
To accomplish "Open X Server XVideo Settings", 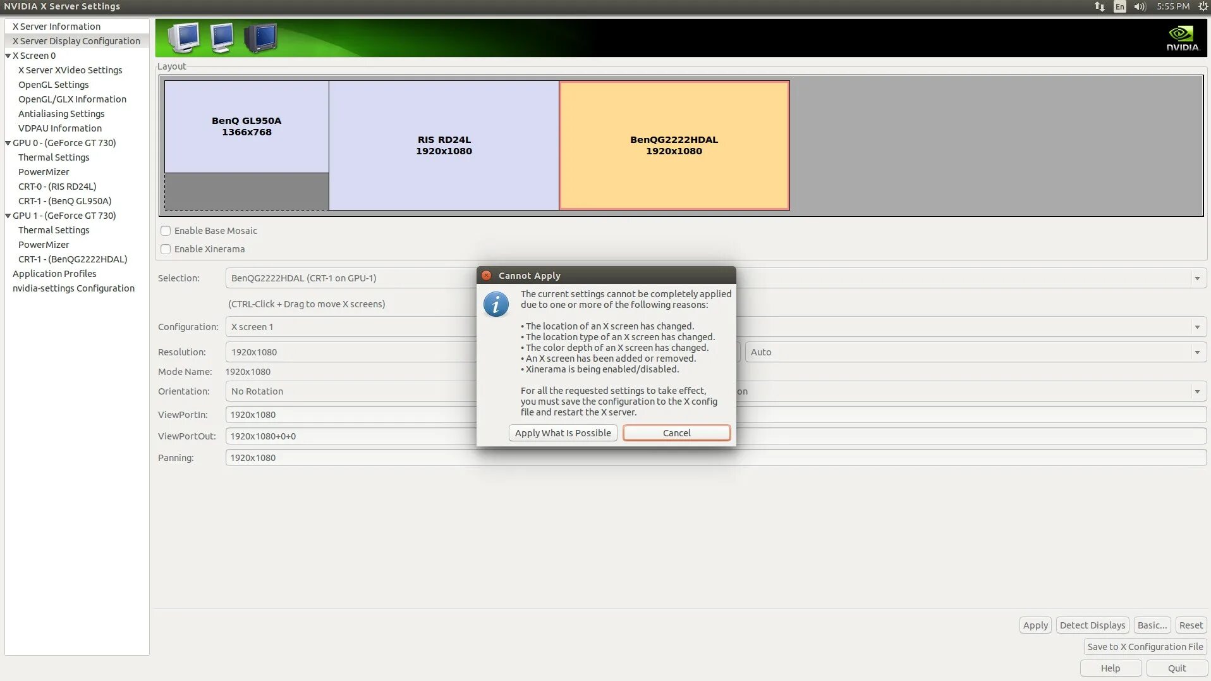I will pyautogui.click(x=70, y=70).
